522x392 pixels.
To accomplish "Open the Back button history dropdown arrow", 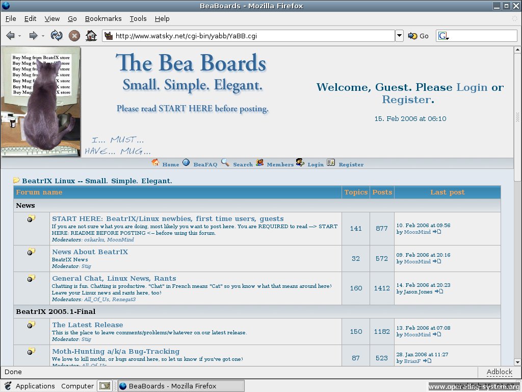I will pyautogui.click(x=20, y=36).
